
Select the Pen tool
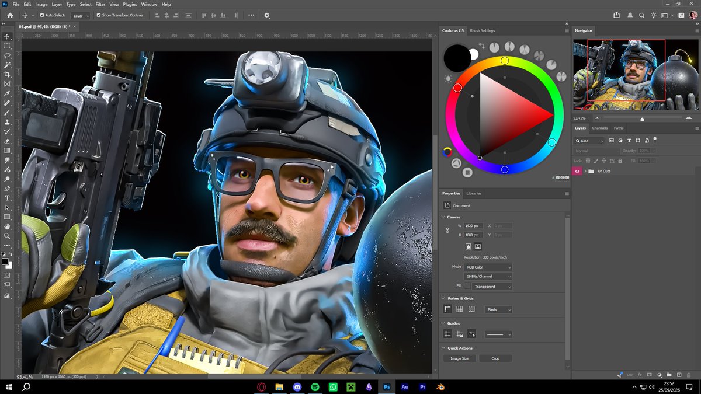coord(7,189)
